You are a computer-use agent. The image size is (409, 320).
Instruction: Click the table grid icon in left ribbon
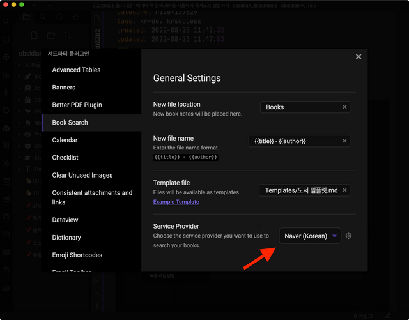[x=6, y=75]
